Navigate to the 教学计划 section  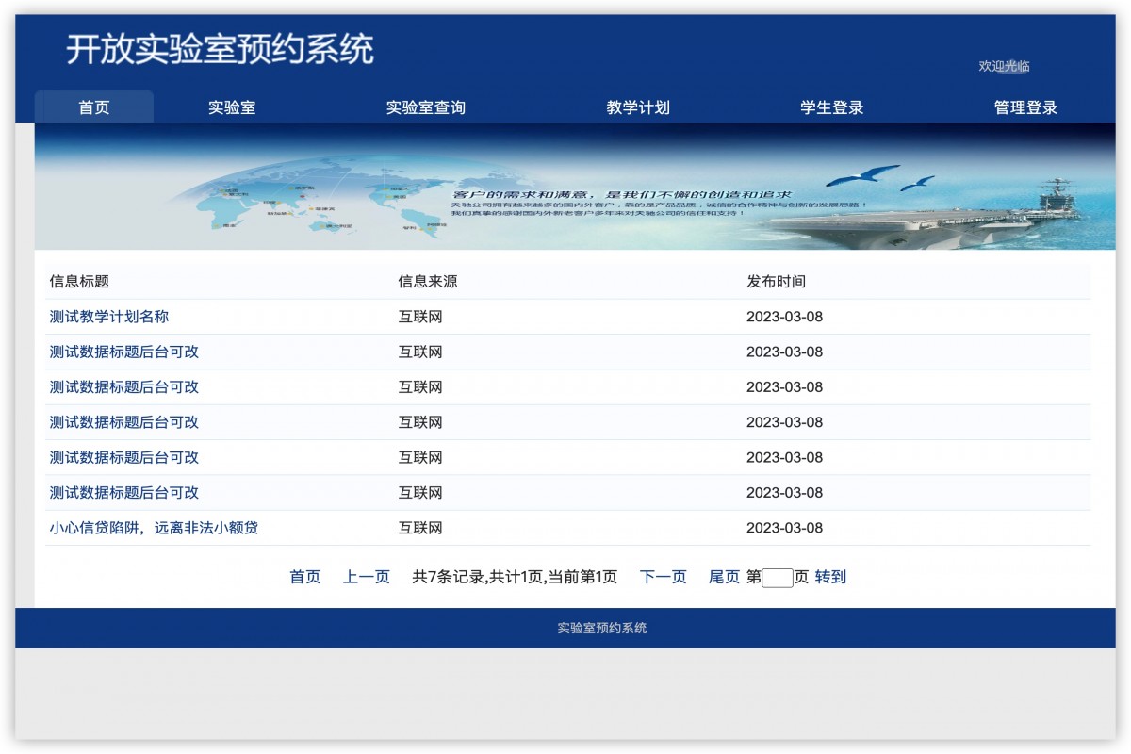click(637, 107)
